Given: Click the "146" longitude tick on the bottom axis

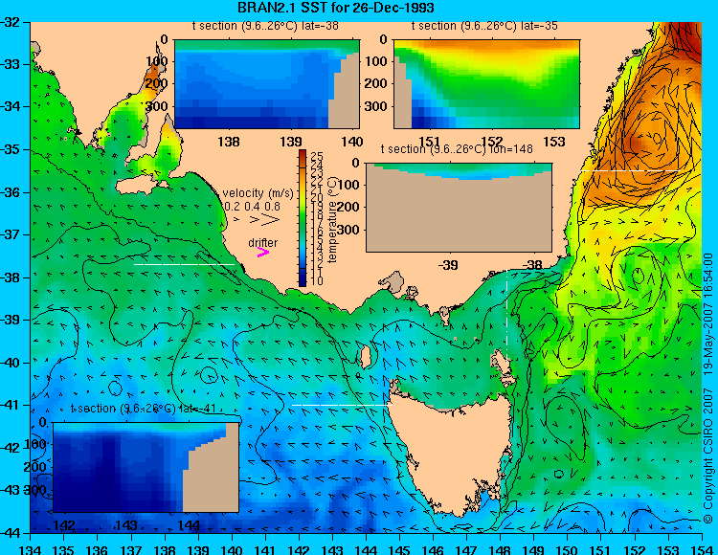Looking at the screenshot, I should click(433, 549).
